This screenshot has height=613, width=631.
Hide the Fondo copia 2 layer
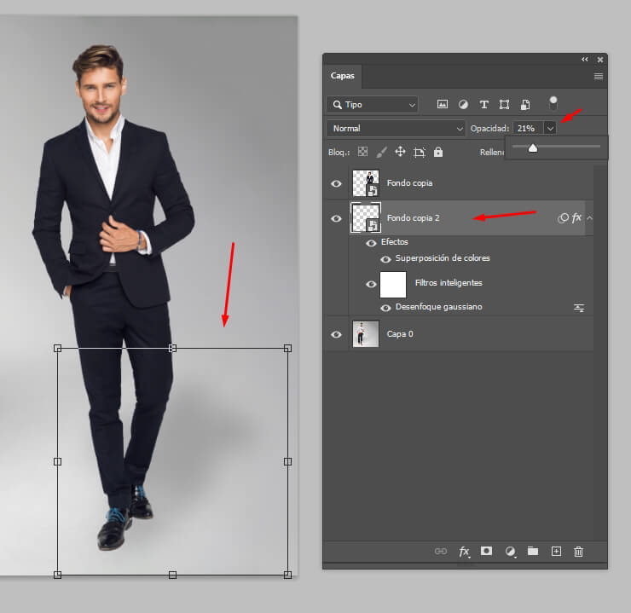click(337, 218)
